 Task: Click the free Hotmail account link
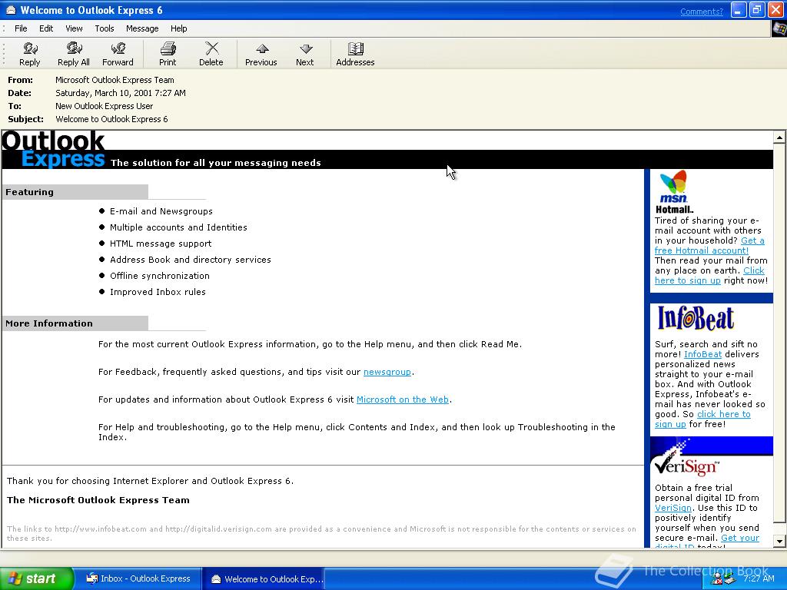(701, 250)
